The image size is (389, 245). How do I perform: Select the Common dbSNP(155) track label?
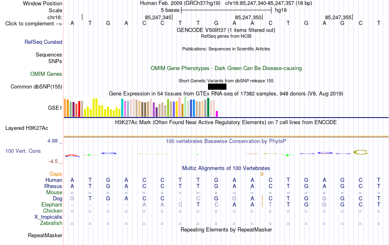(36, 86)
